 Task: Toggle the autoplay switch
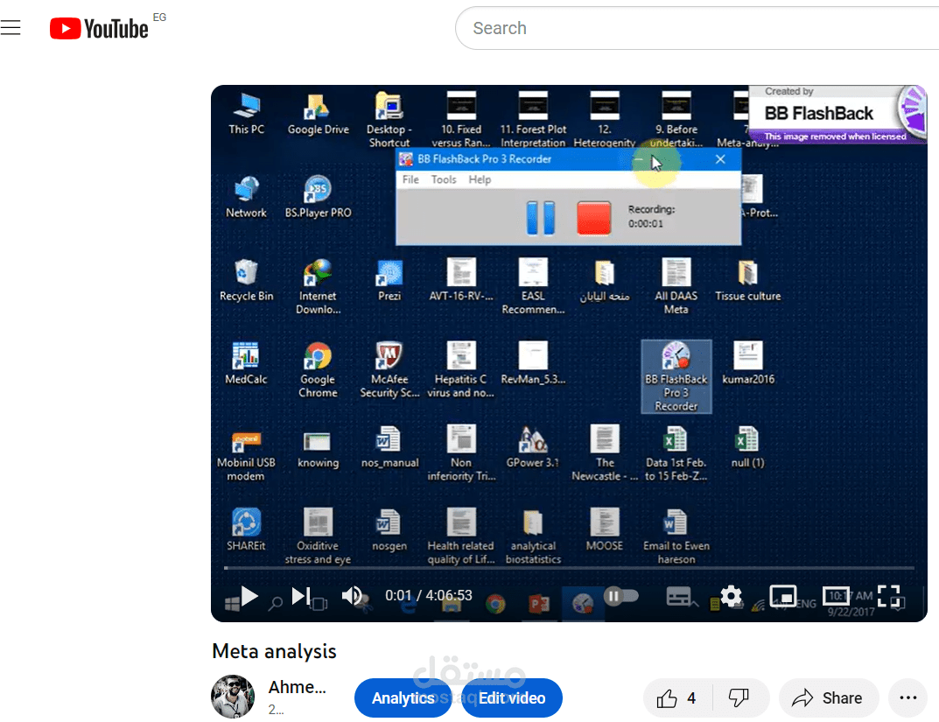click(x=621, y=596)
